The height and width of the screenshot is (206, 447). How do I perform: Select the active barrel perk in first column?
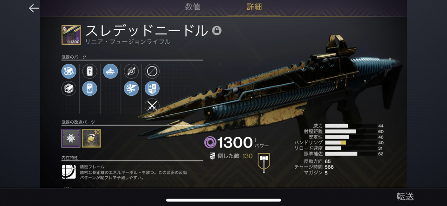[69, 71]
